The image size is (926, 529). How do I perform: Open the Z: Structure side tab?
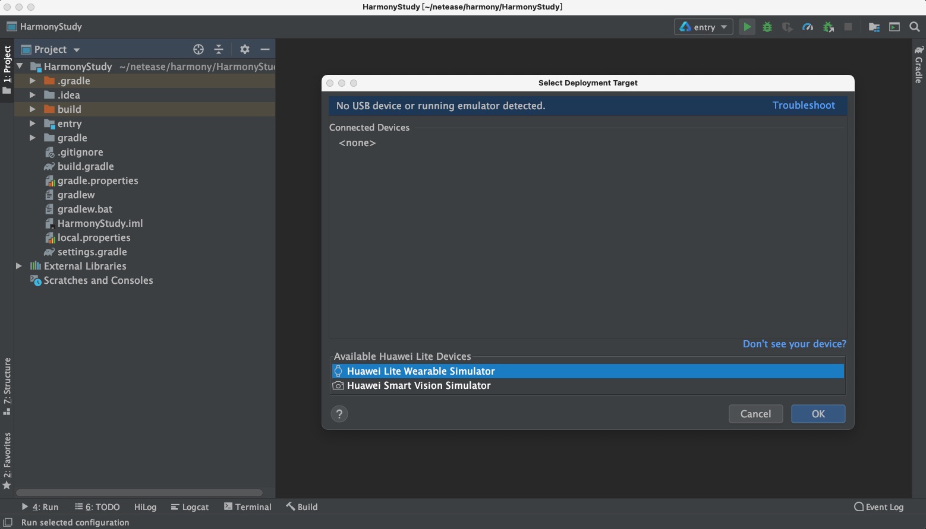coord(7,386)
